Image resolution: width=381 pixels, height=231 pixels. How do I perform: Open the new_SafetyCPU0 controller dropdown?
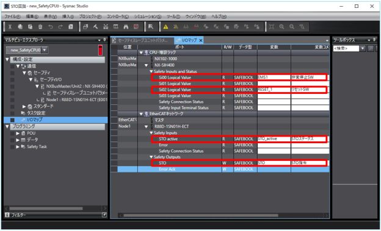pos(45,50)
